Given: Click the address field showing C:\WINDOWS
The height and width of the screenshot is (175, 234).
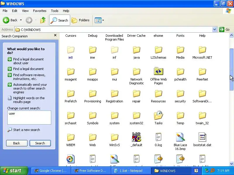Looking at the screenshot, I should [x=113, y=29].
